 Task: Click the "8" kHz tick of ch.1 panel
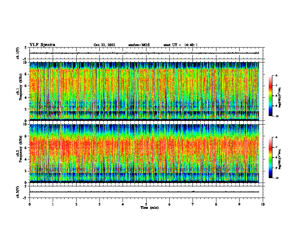click(26, 74)
